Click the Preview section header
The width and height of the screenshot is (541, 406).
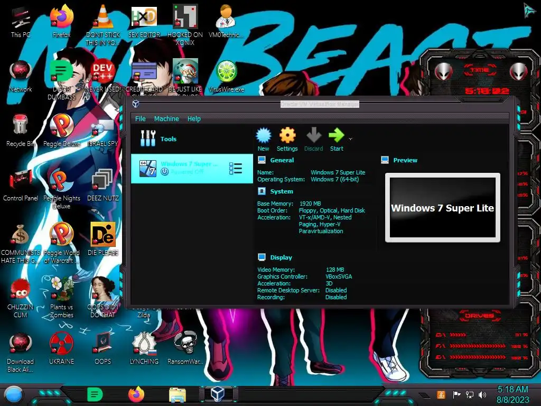[x=405, y=160]
